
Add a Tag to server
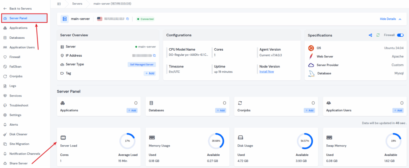pos(150,73)
